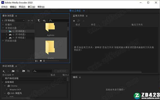Click the 预设 column header in watch folders
Image resolution: width=160 pixels, height=100 pixels.
pyautogui.click(x=93, y=25)
